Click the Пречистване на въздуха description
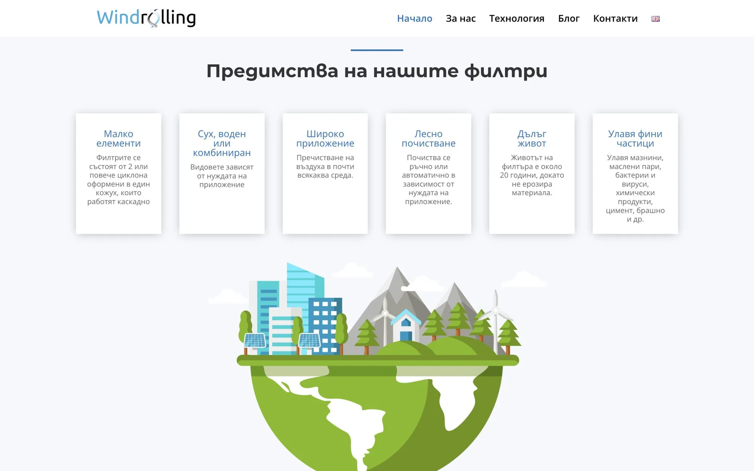 tap(325, 167)
